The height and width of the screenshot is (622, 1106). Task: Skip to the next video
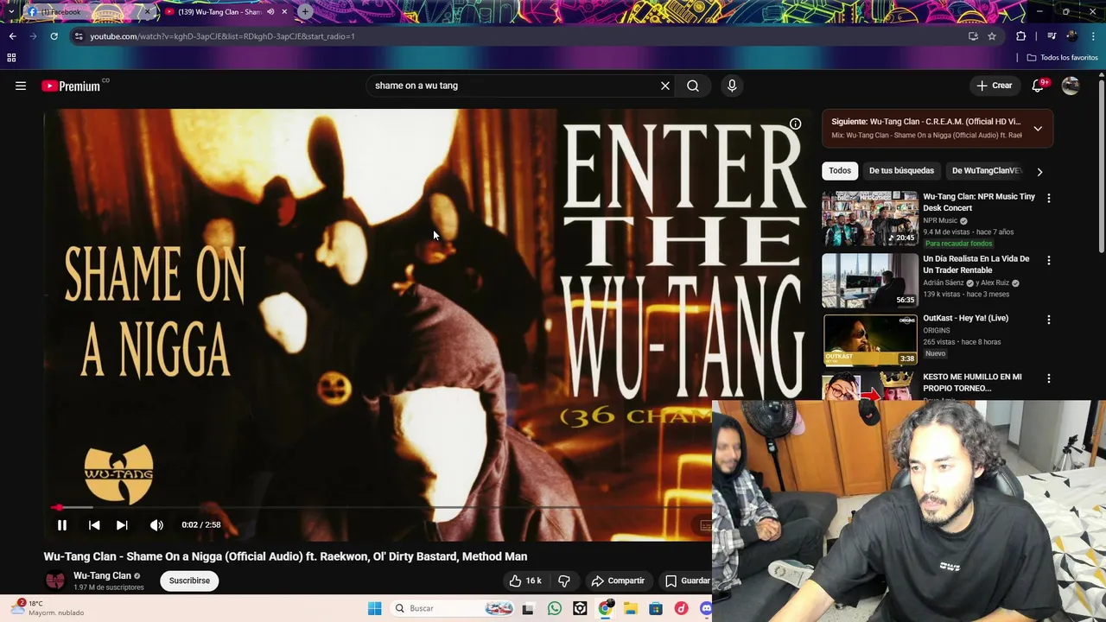(122, 524)
